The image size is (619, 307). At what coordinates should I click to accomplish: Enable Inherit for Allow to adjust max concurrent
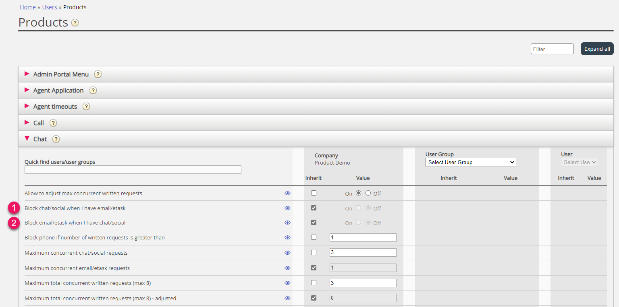tap(314, 193)
